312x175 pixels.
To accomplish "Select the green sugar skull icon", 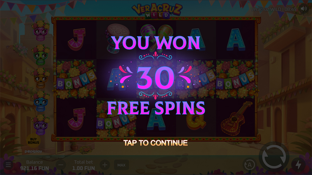I will (x=41, y=55).
